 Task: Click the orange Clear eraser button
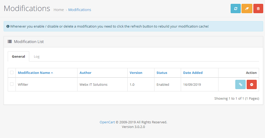[x=247, y=8]
